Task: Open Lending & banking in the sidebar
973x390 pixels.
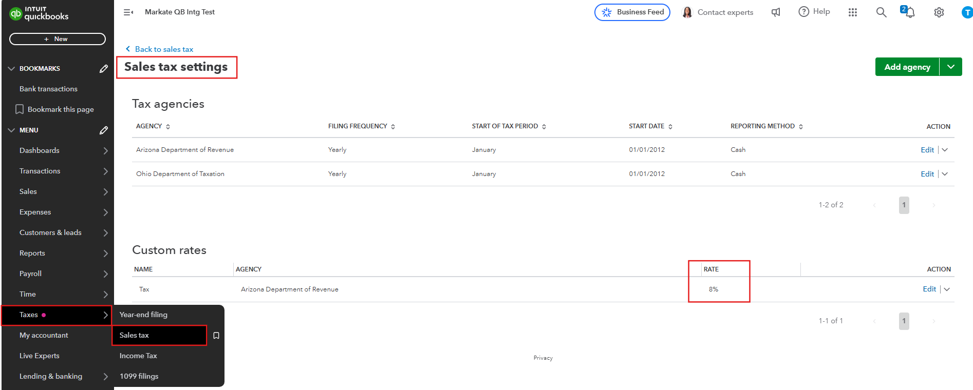Action: [58, 376]
